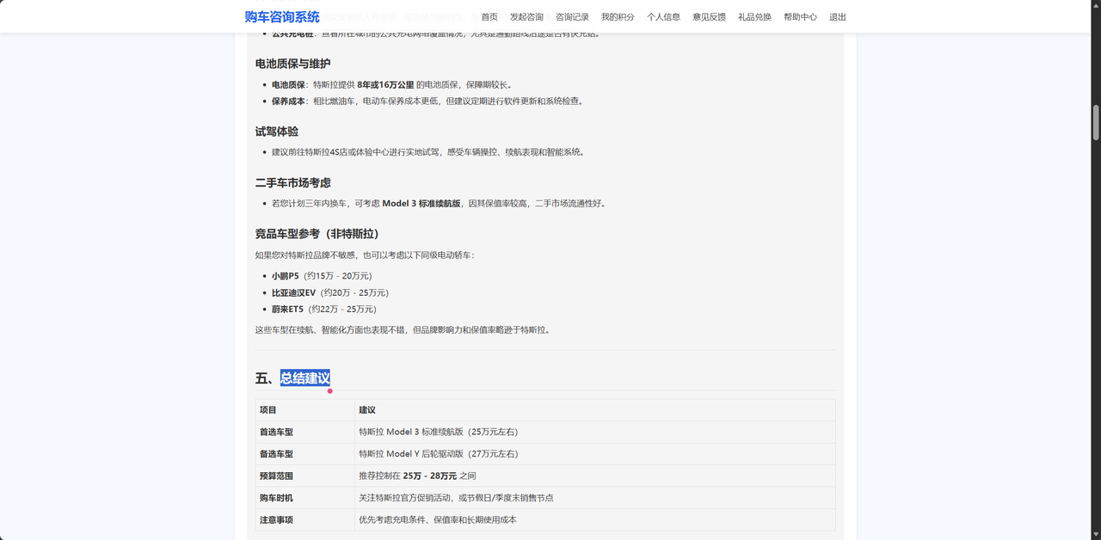The height and width of the screenshot is (540, 1101).
Task: Click the 关注特斯拉官方促销活动 cell
Action: coord(594,498)
